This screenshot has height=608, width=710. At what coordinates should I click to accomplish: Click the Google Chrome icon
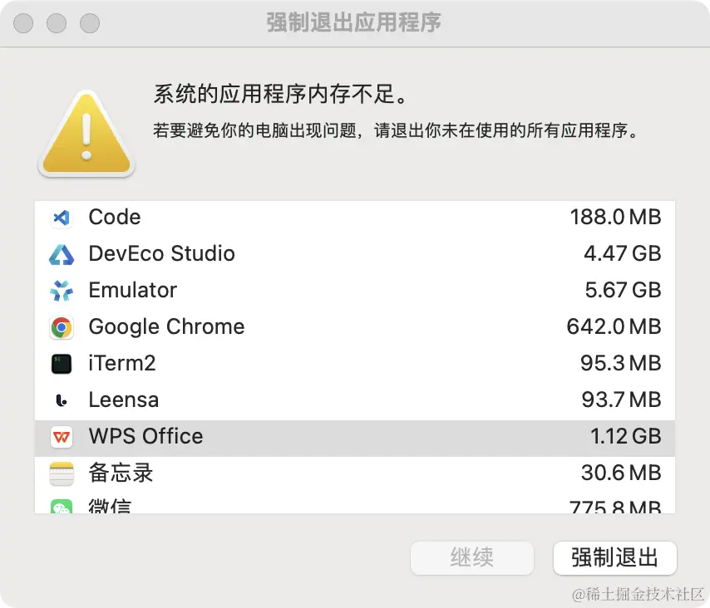(x=61, y=327)
